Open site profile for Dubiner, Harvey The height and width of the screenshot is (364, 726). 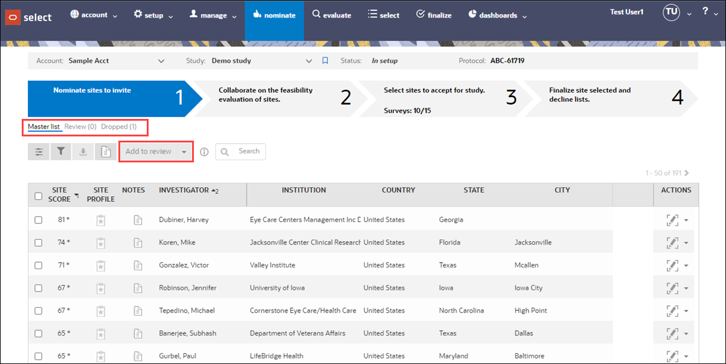pyautogui.click(x=101, y=220)
